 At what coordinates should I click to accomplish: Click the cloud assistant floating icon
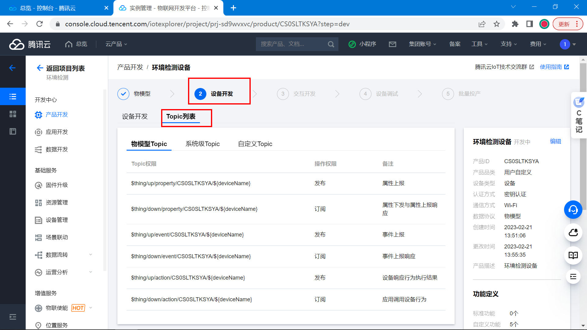pos(573,233)
